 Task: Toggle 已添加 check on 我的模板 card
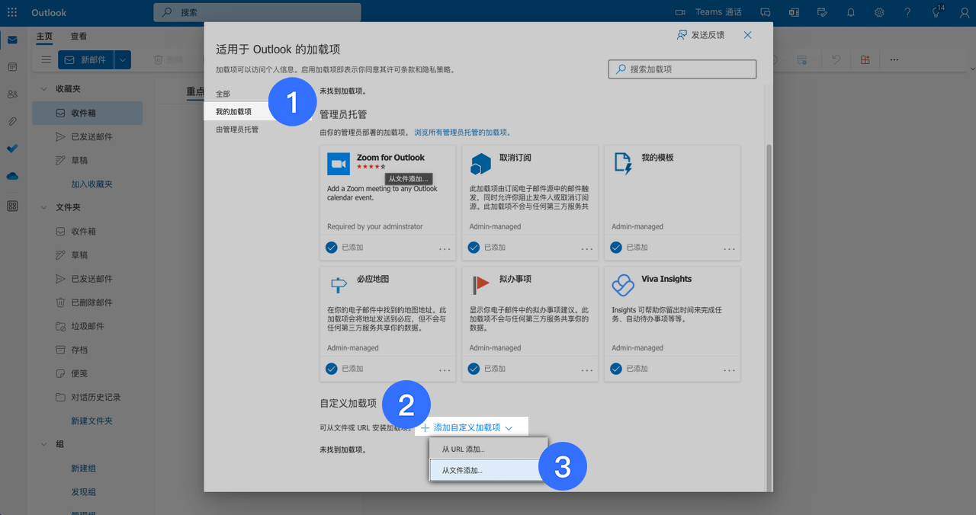[x=616, y=247]
